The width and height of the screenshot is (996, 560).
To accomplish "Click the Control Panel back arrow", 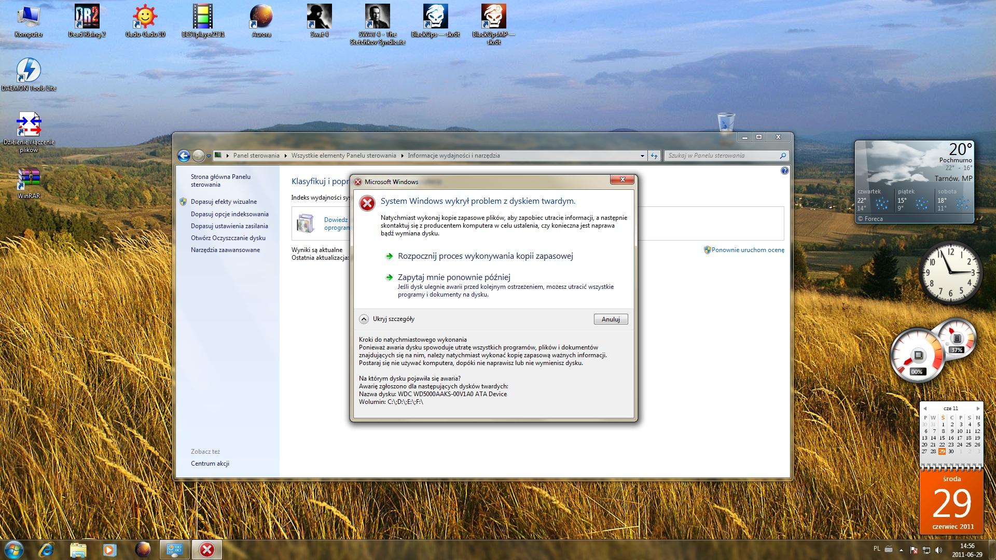I will tap(184, 156).
